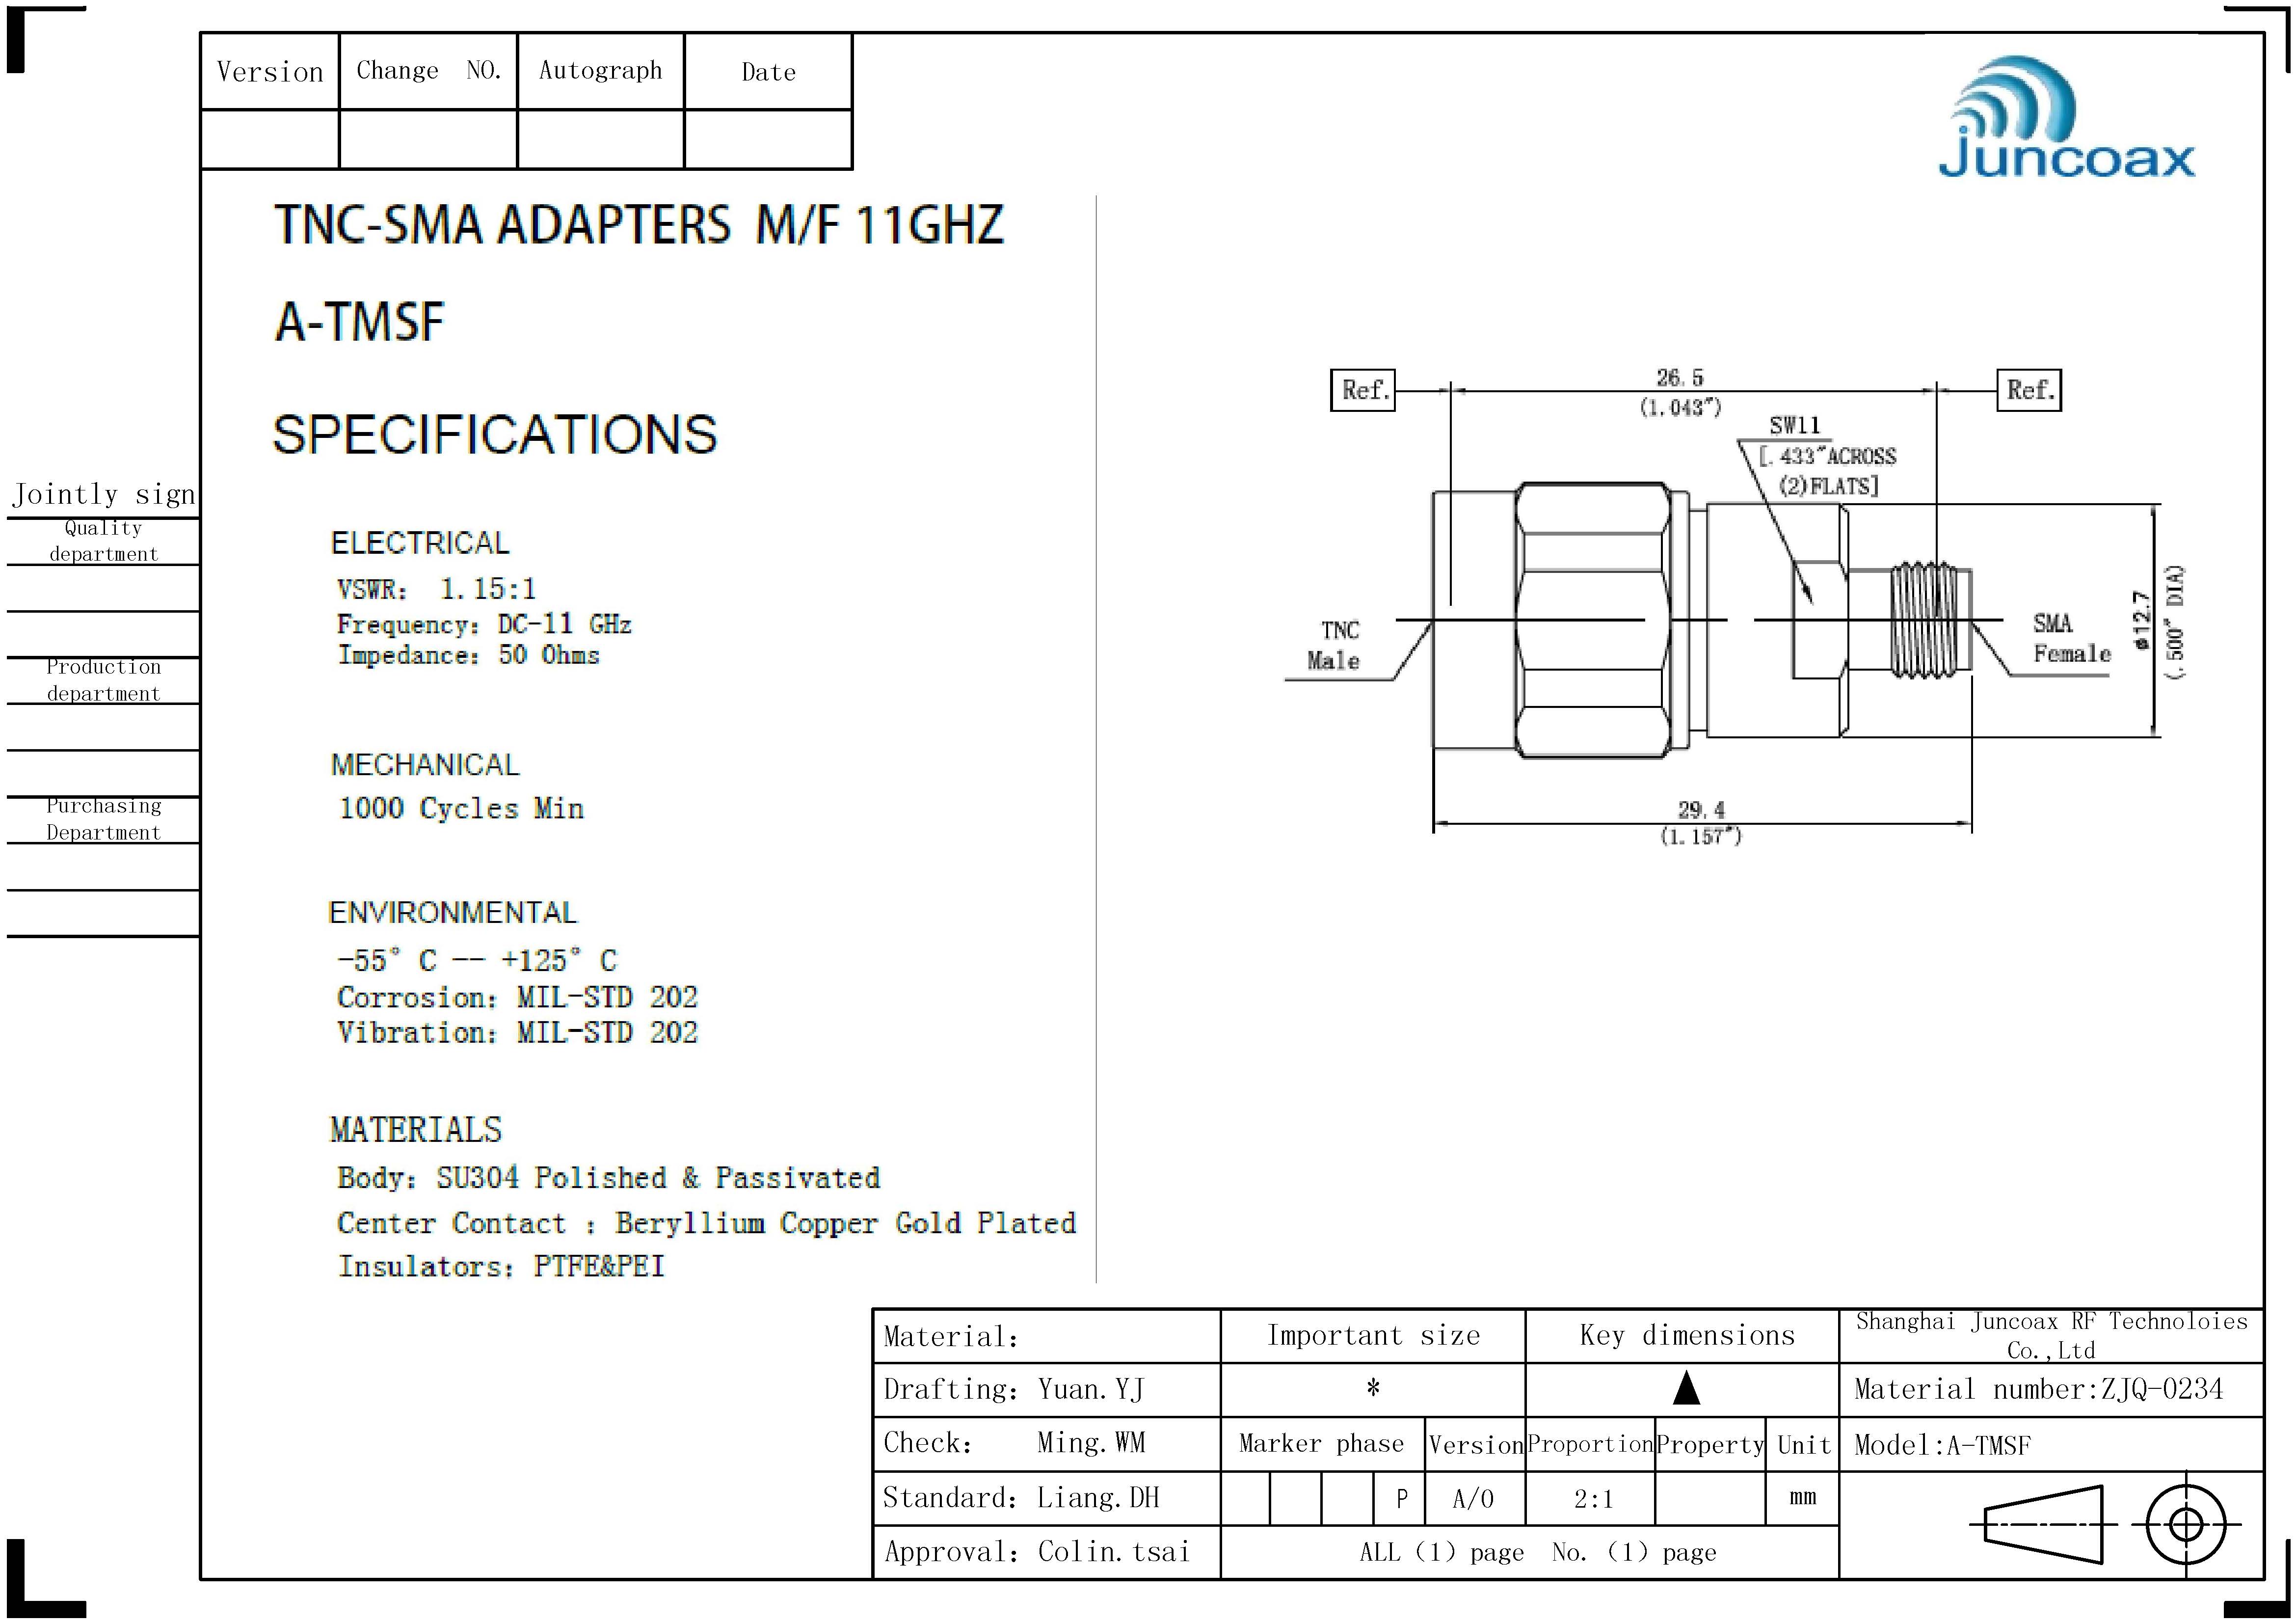Viewport: 2296px width, 1623px height.
Task: Click the right Ref. box
Action: point(2029,390)
